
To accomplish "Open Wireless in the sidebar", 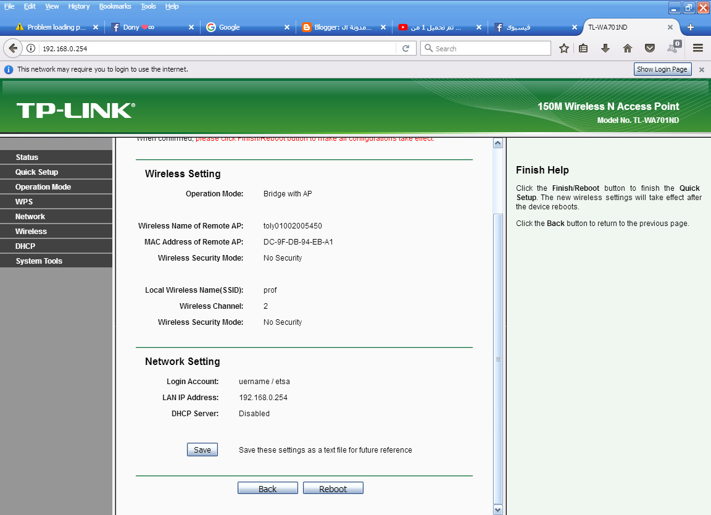I will [56, 232].
